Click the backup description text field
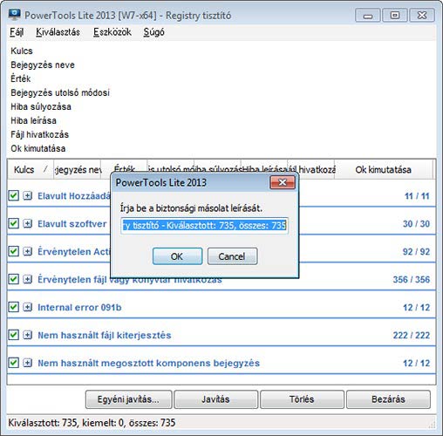 (204, 225)
